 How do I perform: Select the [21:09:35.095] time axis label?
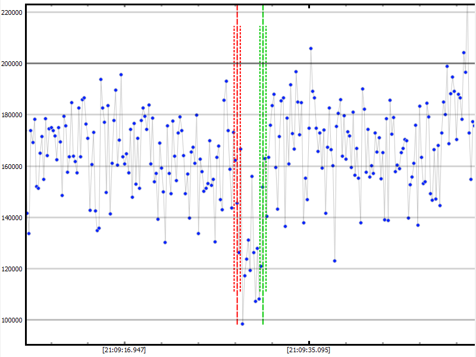point(308,350)
